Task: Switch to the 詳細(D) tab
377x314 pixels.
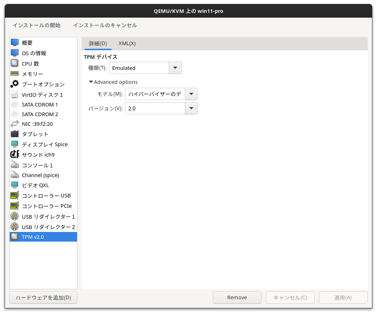Action: click(97, 43)
